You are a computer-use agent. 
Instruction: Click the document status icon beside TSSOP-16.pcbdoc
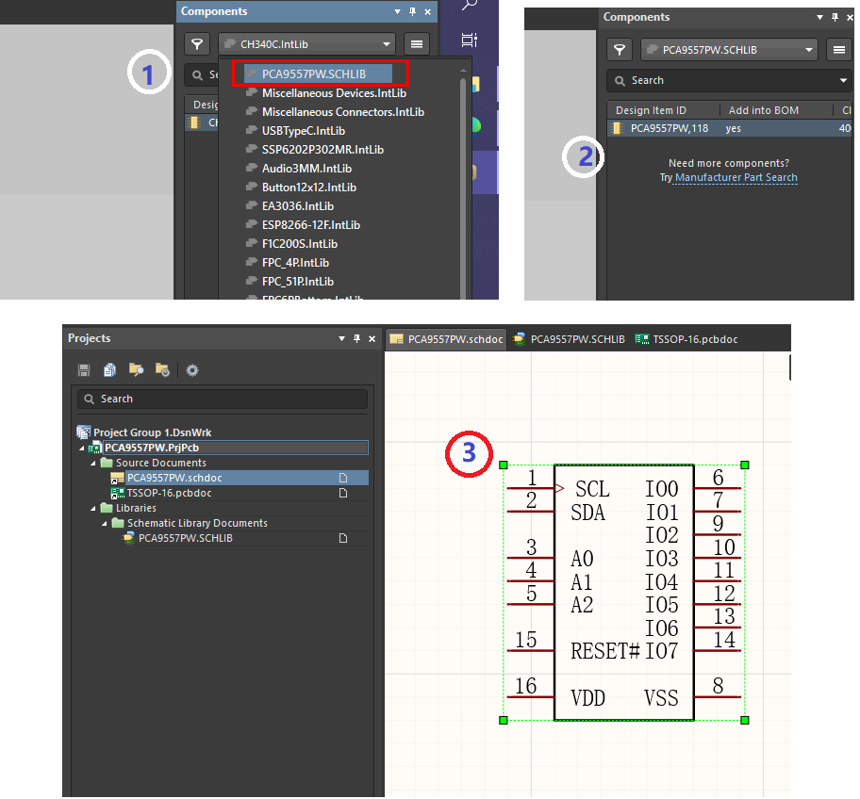[343, 493]
